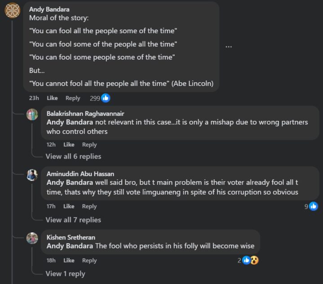Click Andy Bandara's profile avatar
Screen dimensions: 323x284
click(12, 10)
